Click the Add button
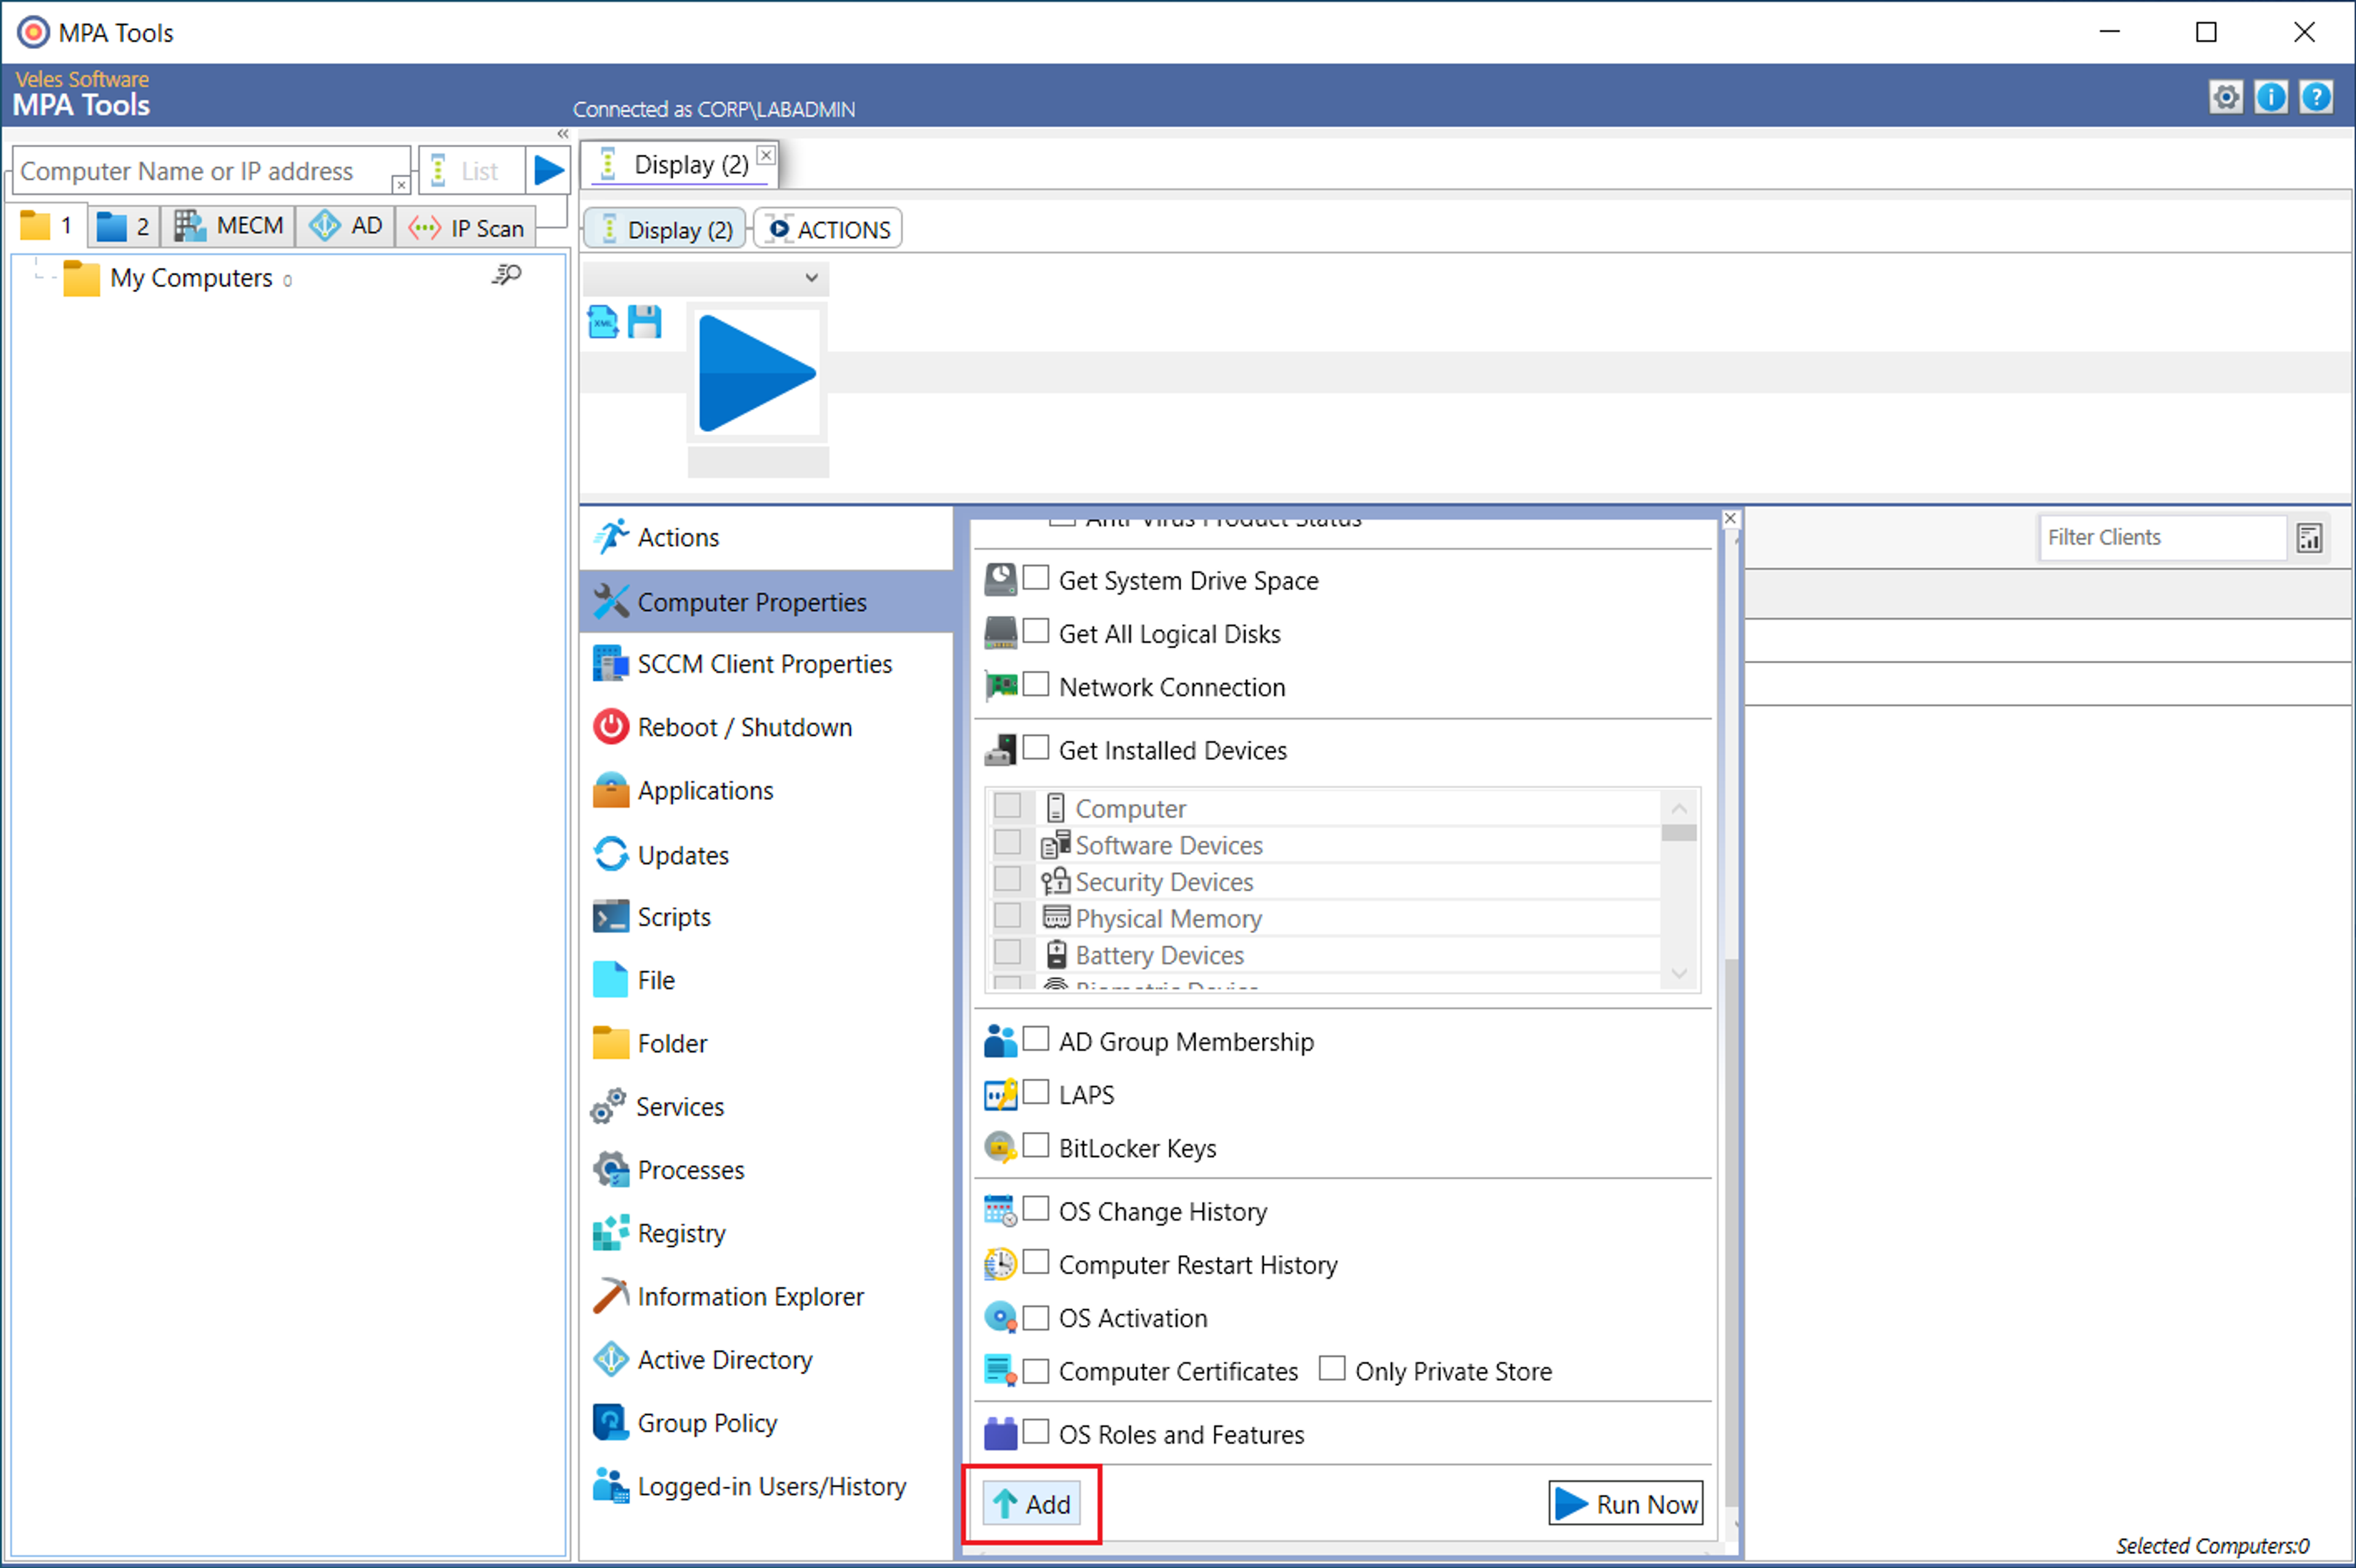Screen dimensions: 2356x1568 click(x=1032, y=1503)
